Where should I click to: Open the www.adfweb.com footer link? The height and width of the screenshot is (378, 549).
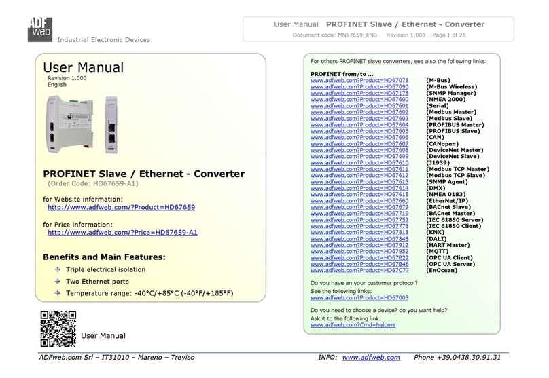pyautogui.click(x=371, y=358)
